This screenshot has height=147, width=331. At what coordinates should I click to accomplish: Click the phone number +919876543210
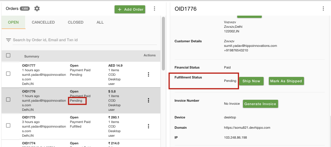tap(236, 51)
